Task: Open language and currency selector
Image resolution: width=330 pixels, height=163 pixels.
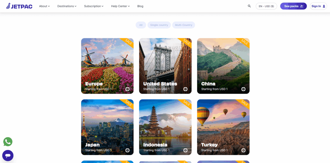Action: coord(266,6)
